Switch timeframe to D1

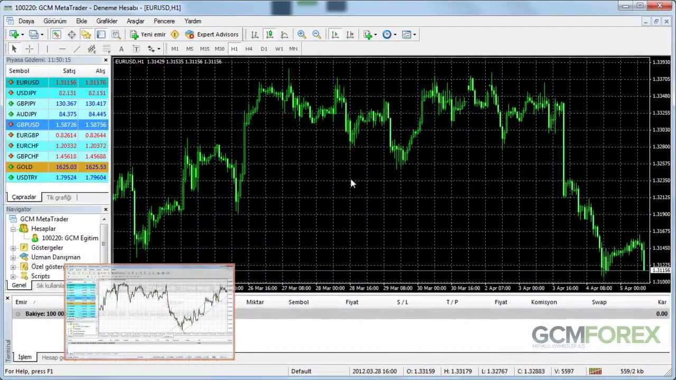click(x=264, y=49)
